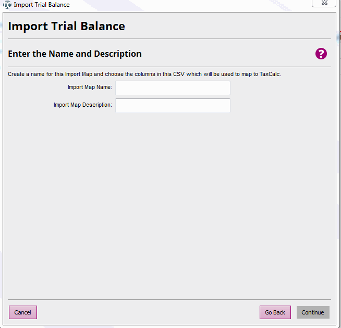This screenshot has height=328, width=341.
Task: Click the word 'TaxCalc' in instructions
Action: point(270,74)
